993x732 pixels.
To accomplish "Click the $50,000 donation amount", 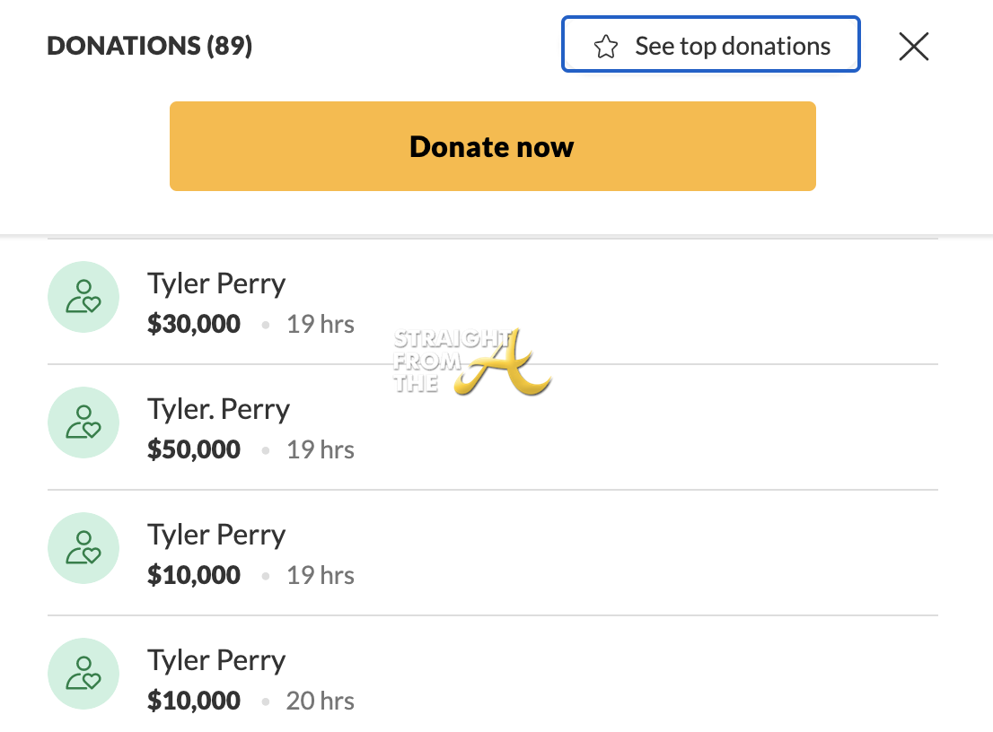I will [x=194, y=449].
